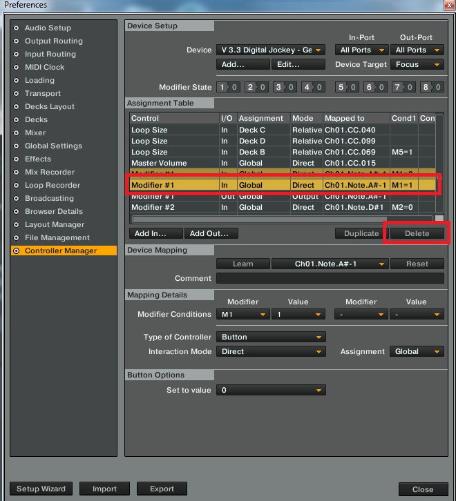The width and height of the screenshot is (456, 501).
Task: Click the Comment input field
Action: click(x=330, y=278)
